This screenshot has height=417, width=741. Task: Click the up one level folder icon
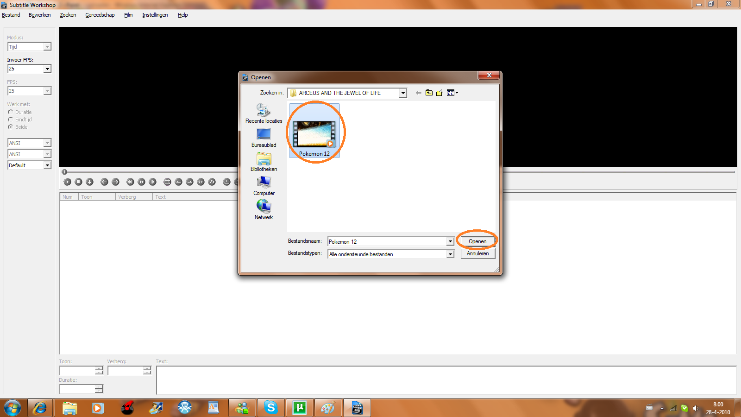click(429, 93)
